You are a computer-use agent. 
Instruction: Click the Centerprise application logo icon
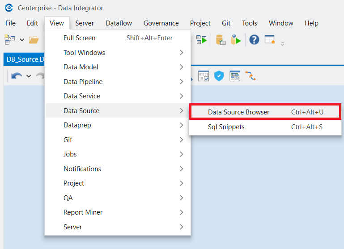click(x=8, y=8)
